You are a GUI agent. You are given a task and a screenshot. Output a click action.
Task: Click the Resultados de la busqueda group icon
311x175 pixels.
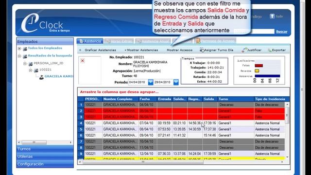pos(25,56)
